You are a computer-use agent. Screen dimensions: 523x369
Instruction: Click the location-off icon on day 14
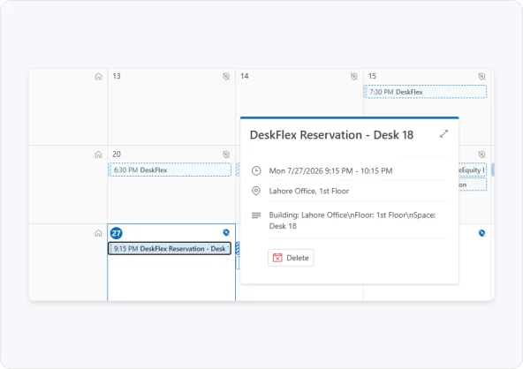[354, 76]
